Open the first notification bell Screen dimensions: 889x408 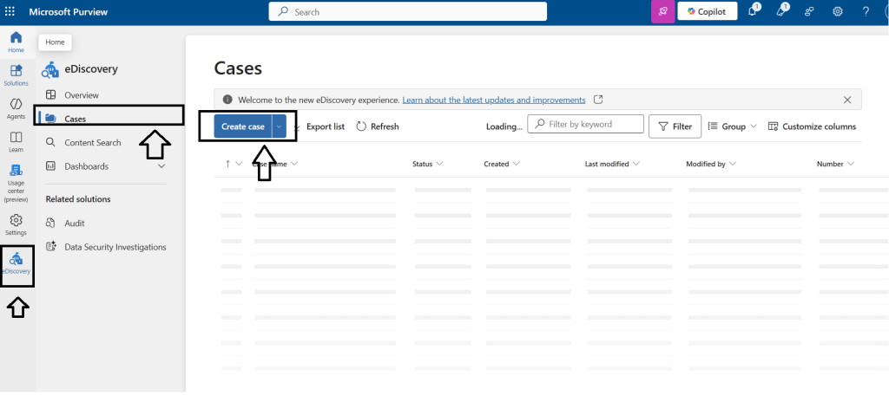pos(753,12)
